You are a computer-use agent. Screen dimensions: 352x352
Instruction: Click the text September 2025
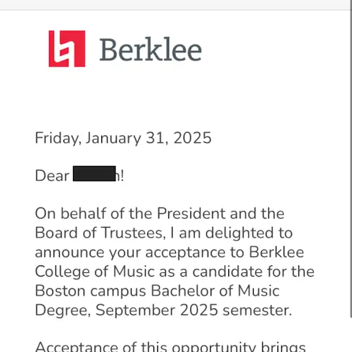point(157,311)
